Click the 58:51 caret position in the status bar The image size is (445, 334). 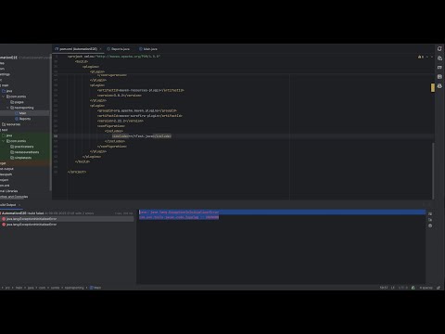384,288
